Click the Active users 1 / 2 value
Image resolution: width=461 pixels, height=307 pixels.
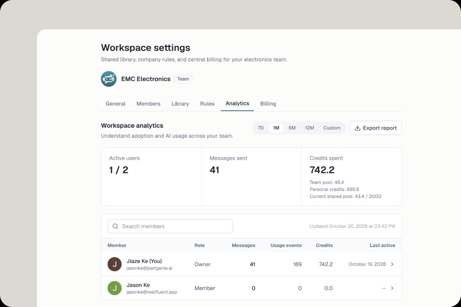tap(119, 170)
